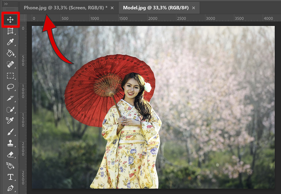The height and width of the screenshot is (194, 281).
Task: Switch to the Model.jpg tab
Action: (x=153, y=8)
